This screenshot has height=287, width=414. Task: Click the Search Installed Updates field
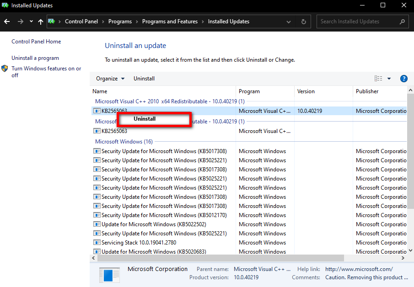(x=357, y=21)
